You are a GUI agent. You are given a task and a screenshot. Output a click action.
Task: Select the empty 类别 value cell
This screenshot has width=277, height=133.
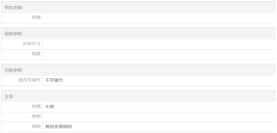[x=159, y=117]
